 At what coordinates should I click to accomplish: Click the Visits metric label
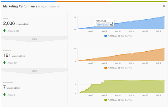tap(6, 19)
